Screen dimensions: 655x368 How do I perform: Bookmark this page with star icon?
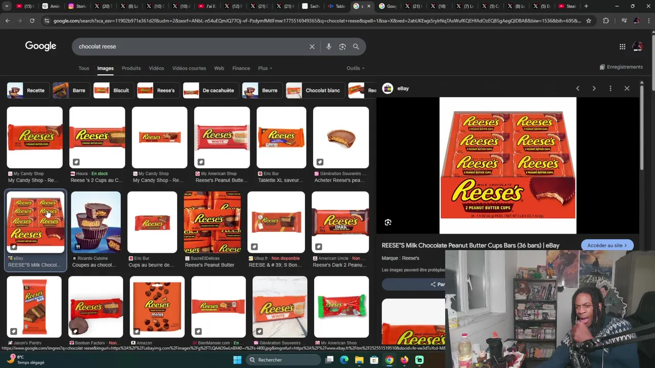tap(588, 20)
